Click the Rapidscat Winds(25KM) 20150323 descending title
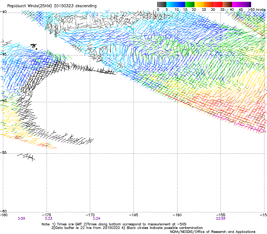Viewport: 267px width, 234px height. point(52,6)
